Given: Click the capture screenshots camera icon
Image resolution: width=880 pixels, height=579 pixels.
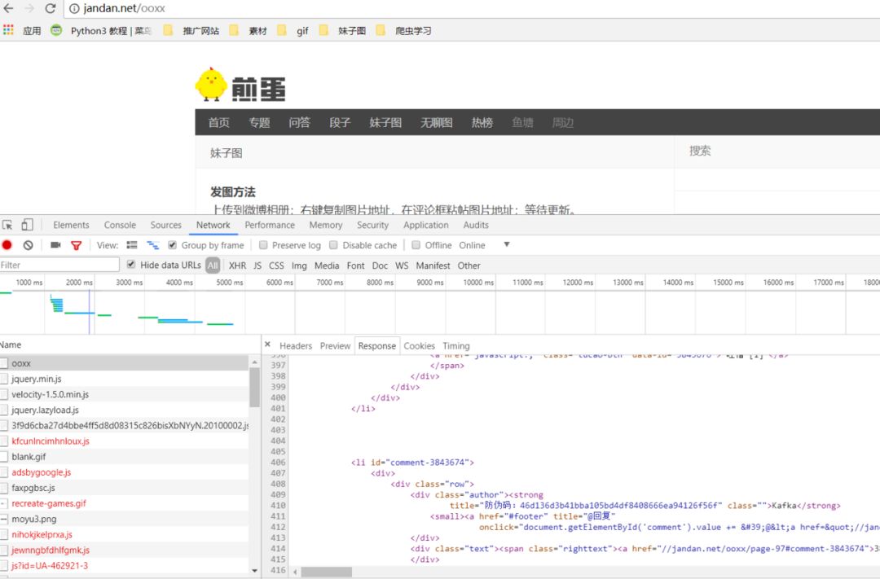Looking at the screenshot, I should pyautogui.click(x=55, y=245).
